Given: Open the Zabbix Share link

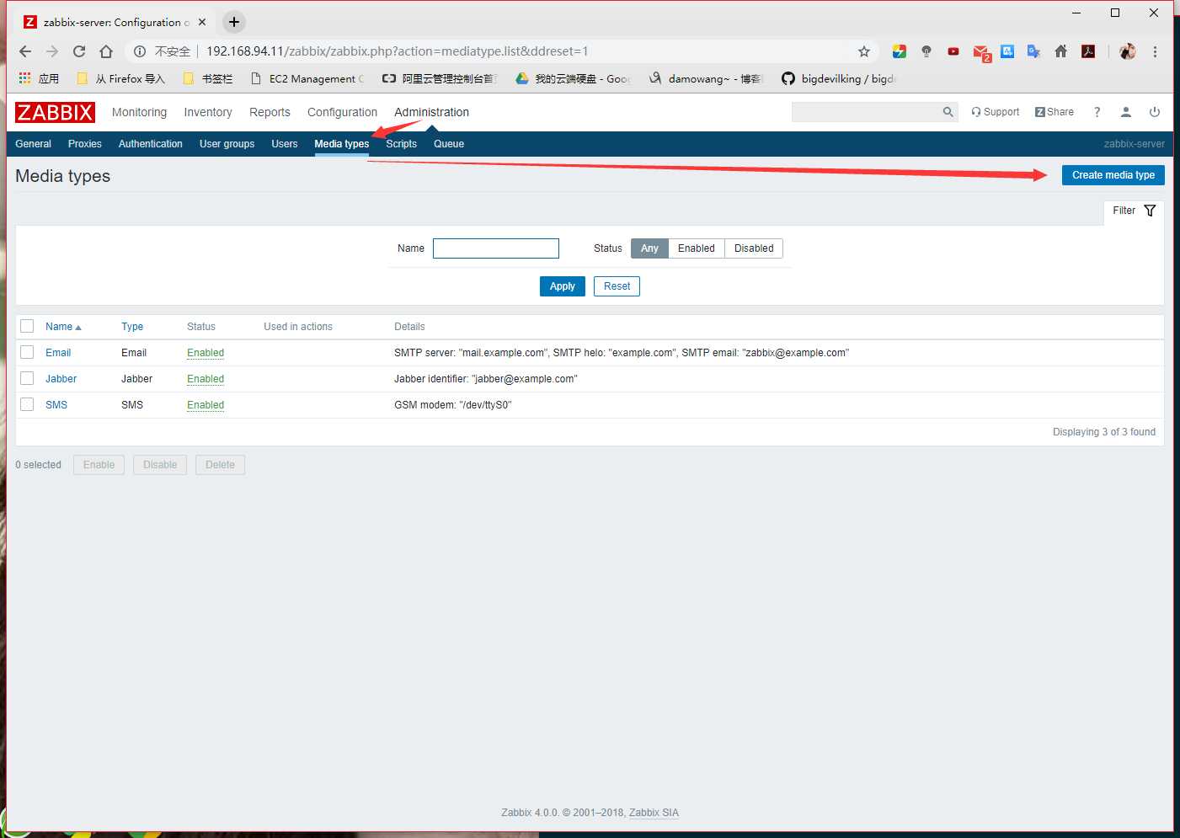Looking at the screenshot, I should [x=1055, y=112].
